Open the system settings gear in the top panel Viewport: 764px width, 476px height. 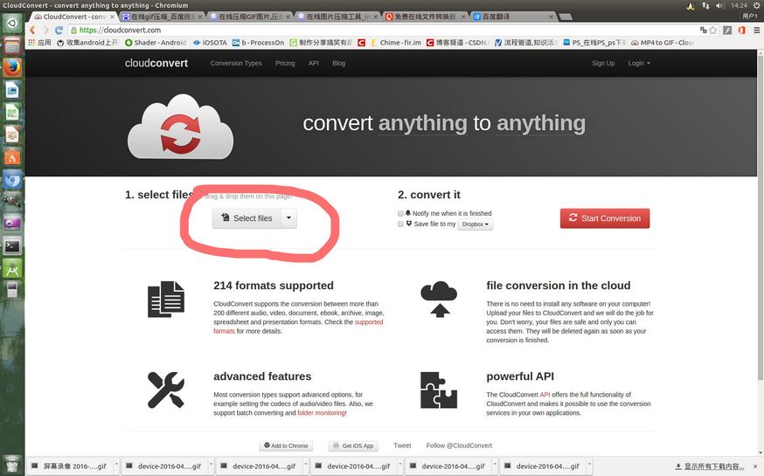click(757, 5)
